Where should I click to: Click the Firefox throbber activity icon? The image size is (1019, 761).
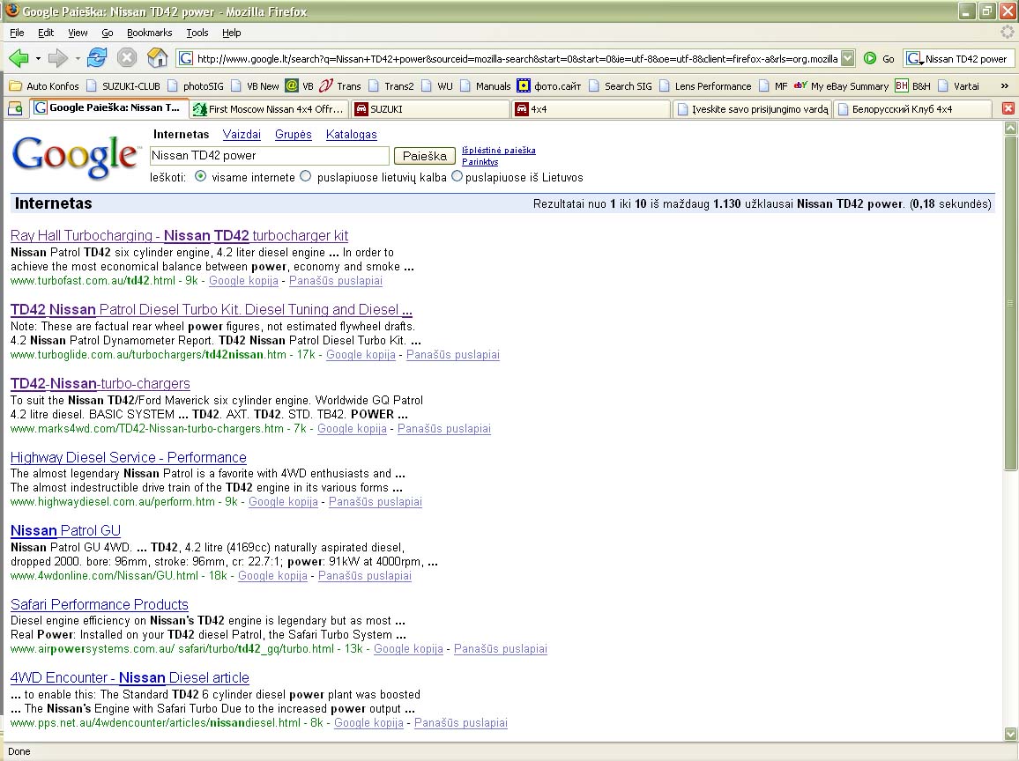tap(1008, 32)
